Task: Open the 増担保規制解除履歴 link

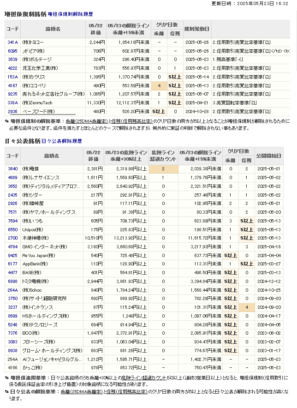Action: coord(70,14)
